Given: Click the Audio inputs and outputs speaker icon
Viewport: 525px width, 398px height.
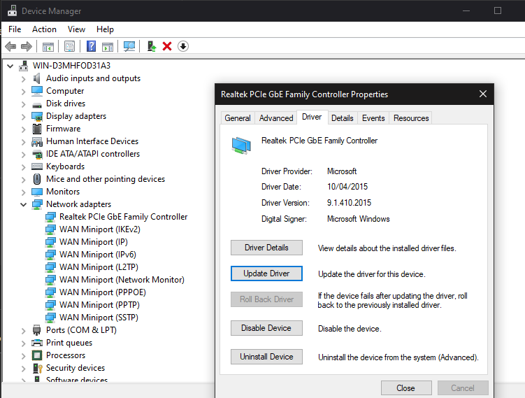Looking at the screenshot, I should (37, 78).
